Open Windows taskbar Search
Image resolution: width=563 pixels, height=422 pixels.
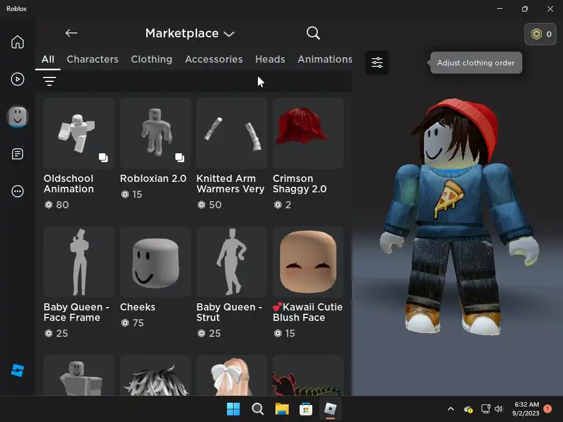click(x=257, y=409)
